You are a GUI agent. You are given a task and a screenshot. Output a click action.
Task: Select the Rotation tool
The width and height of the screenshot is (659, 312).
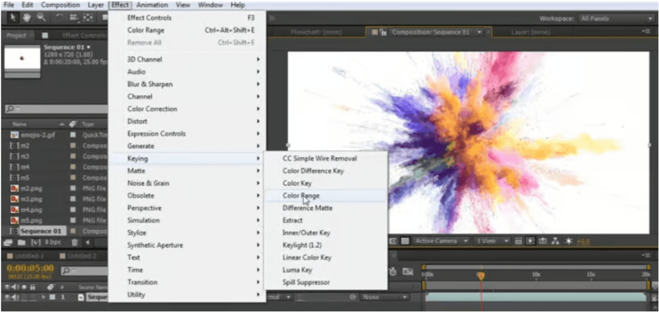click(x=60, y=17)
